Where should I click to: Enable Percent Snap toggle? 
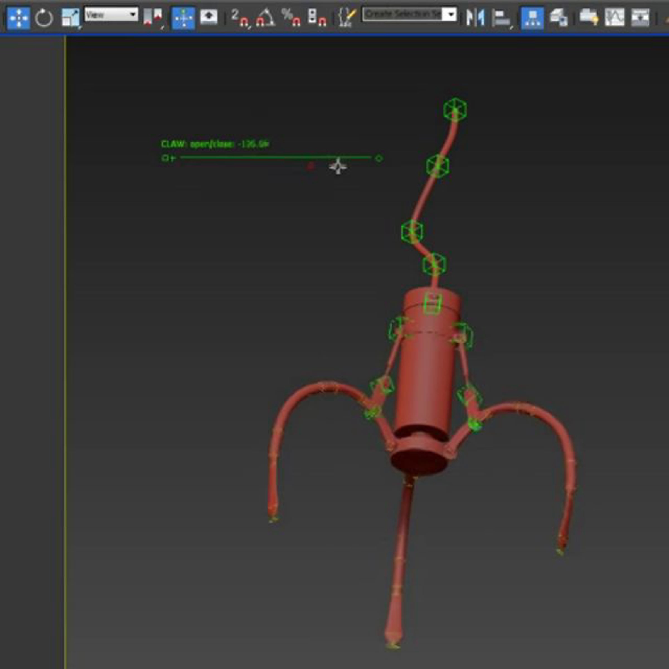[x=291, y=18]
